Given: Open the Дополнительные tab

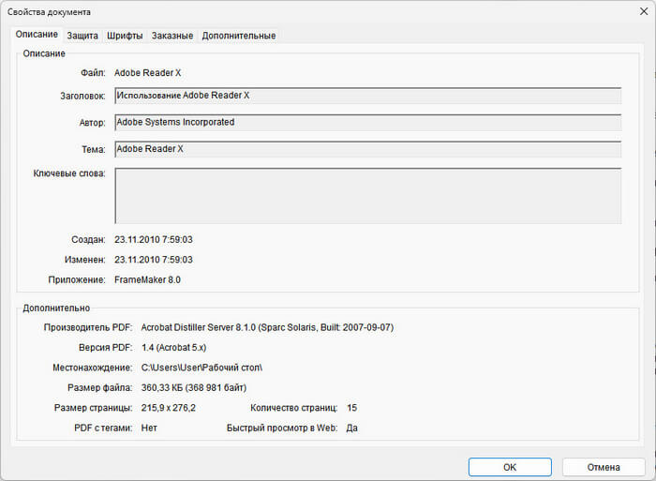Looking at the screenshot, I should pyautogui.click(x=239, y=36).
